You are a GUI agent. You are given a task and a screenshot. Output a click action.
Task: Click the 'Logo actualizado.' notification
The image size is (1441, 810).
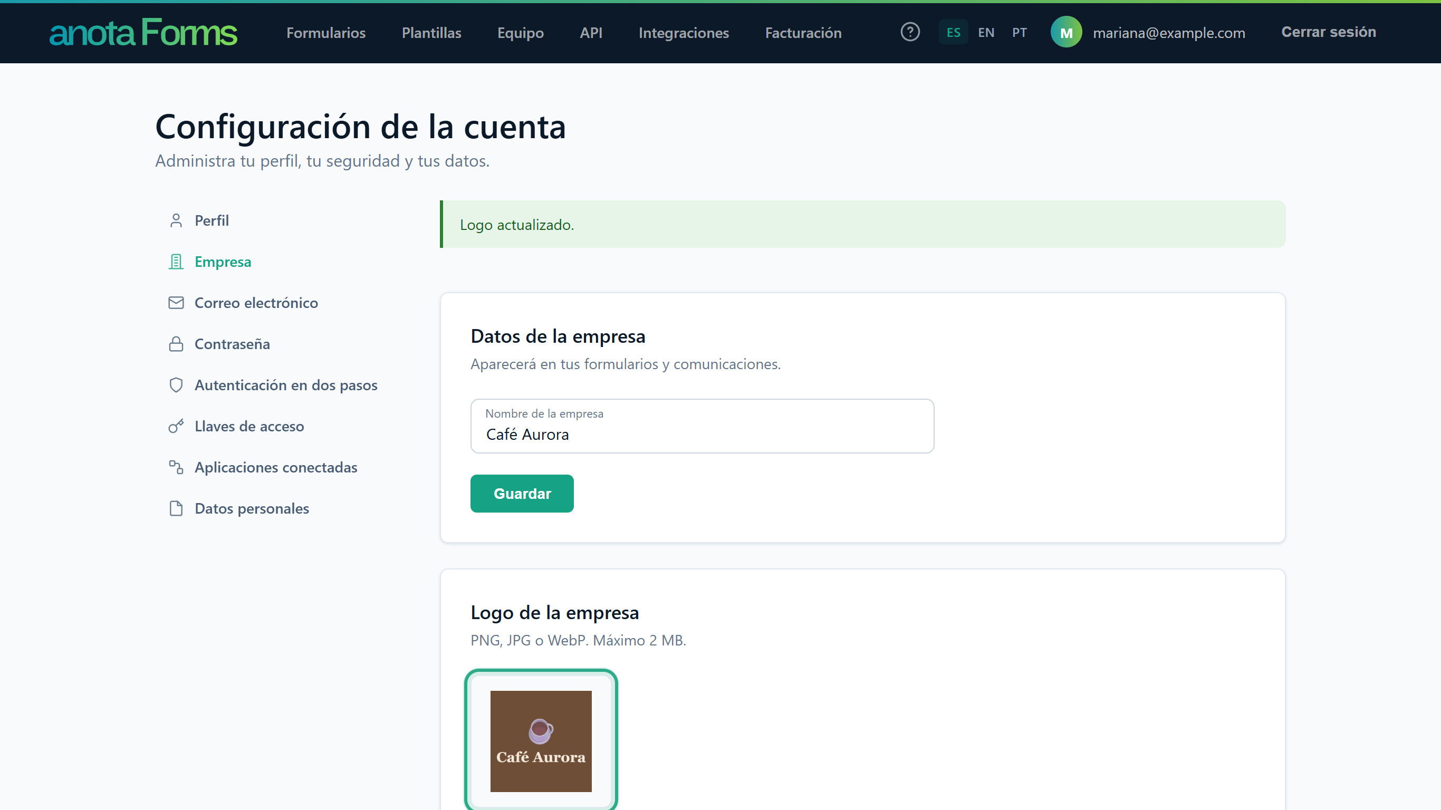(862, 224)
